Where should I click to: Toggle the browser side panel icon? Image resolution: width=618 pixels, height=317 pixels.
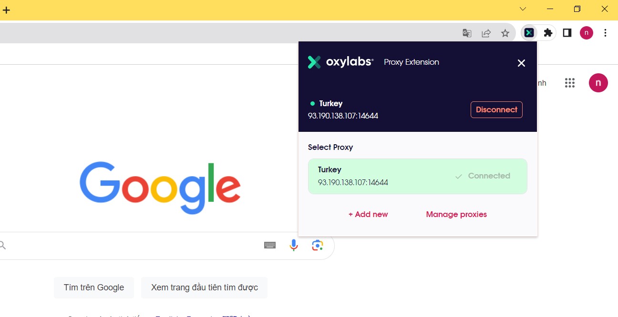(x=567, y=33)
